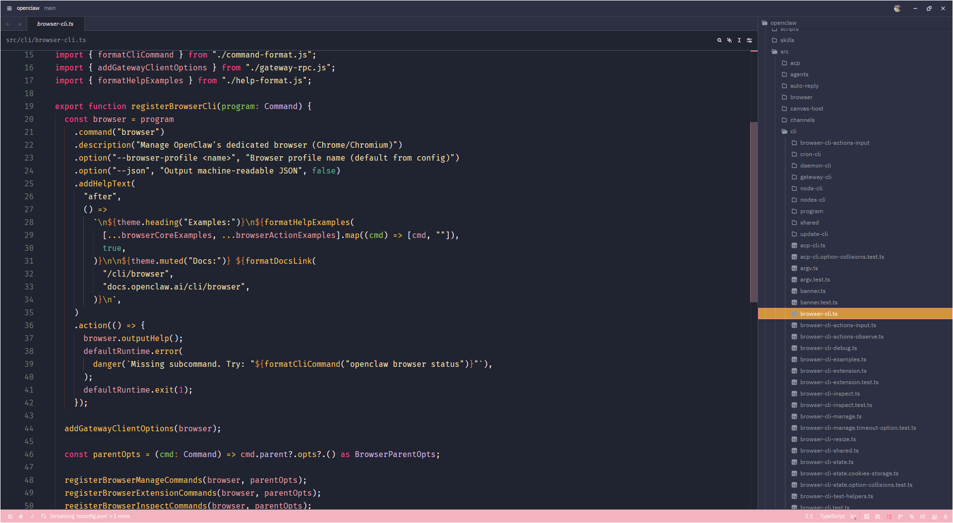The image size is (953, 523).
Task: Click the edit prediction icon next to TypeScript
Action: 853,517
